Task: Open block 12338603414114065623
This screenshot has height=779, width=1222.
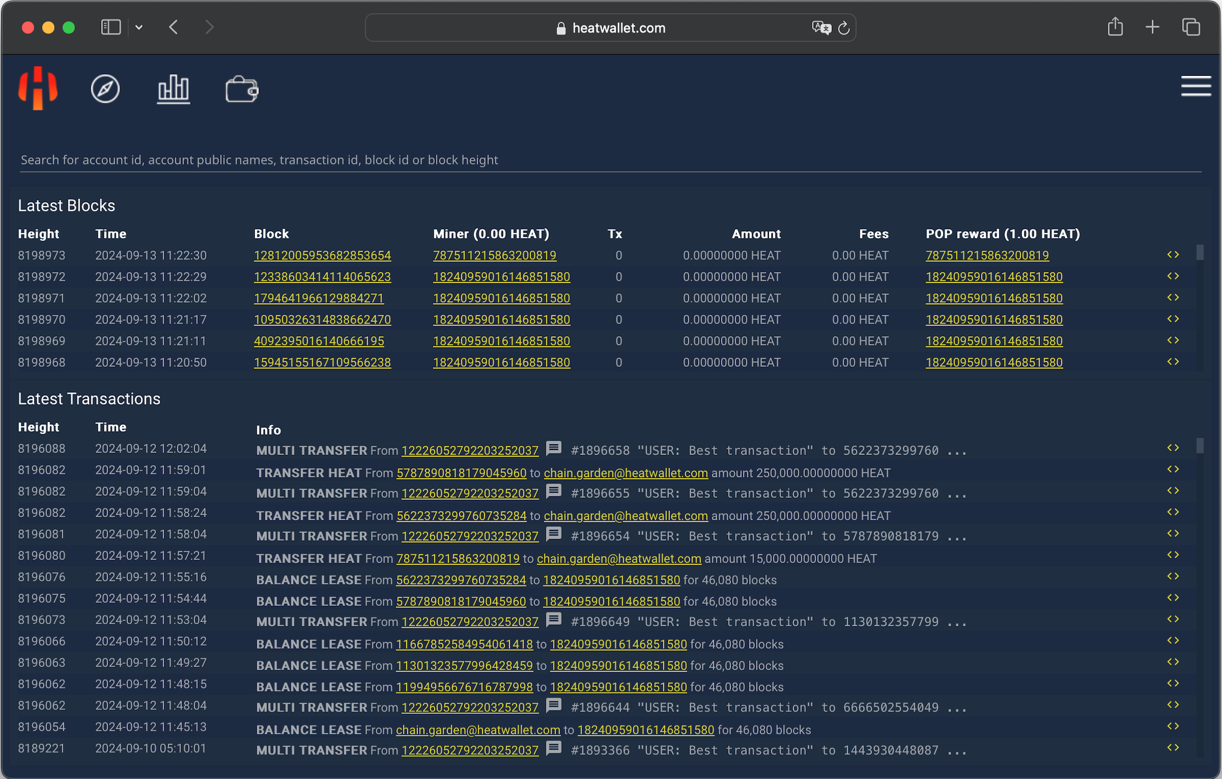Action: pyautogui.click(x=322, y=277)
